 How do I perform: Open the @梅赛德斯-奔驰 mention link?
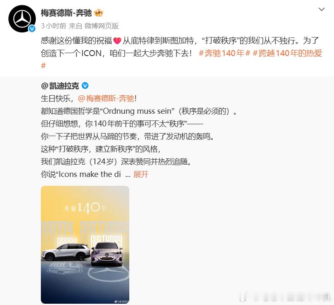(106, 99)
